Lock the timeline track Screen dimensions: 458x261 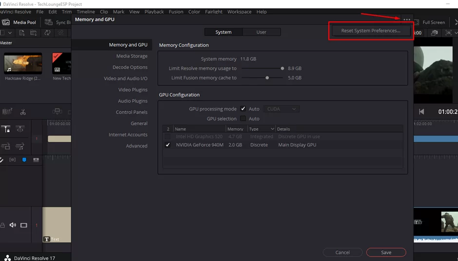tap(2, 225)
